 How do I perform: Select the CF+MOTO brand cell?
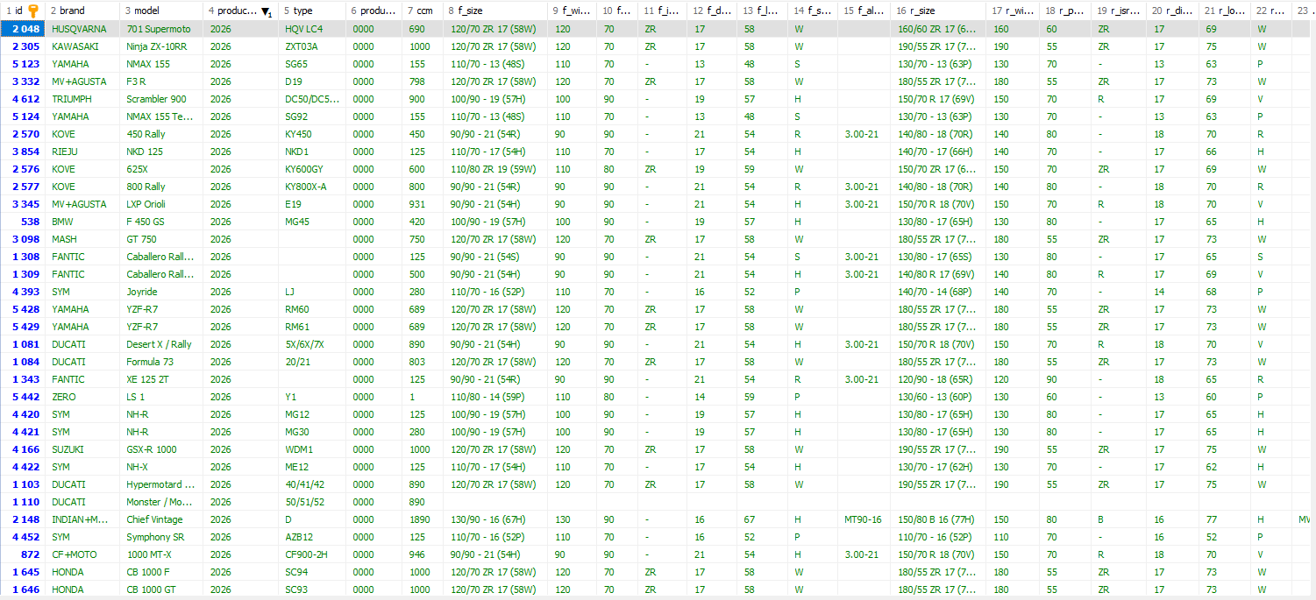(x=82, y=554)
